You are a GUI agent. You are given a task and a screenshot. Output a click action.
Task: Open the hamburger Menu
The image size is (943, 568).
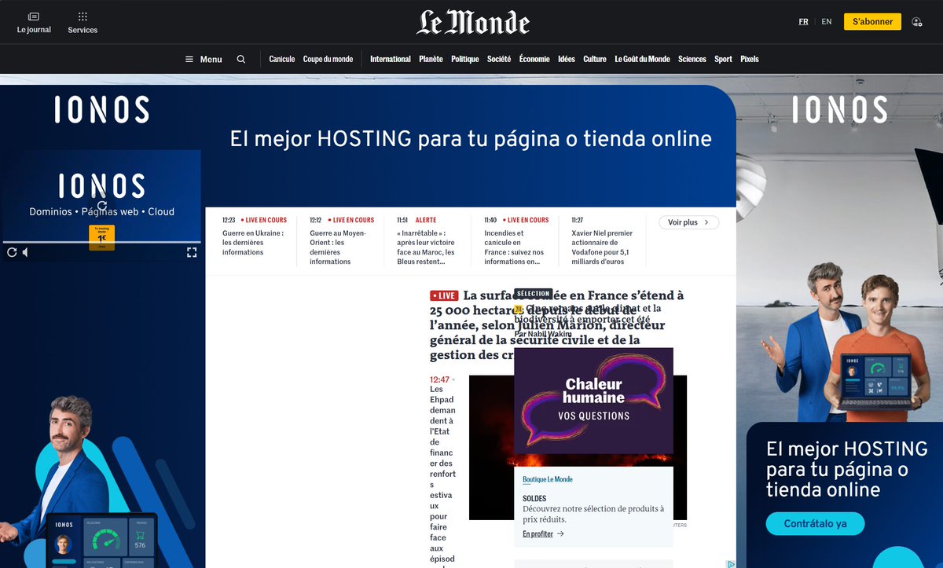point(204,59)
